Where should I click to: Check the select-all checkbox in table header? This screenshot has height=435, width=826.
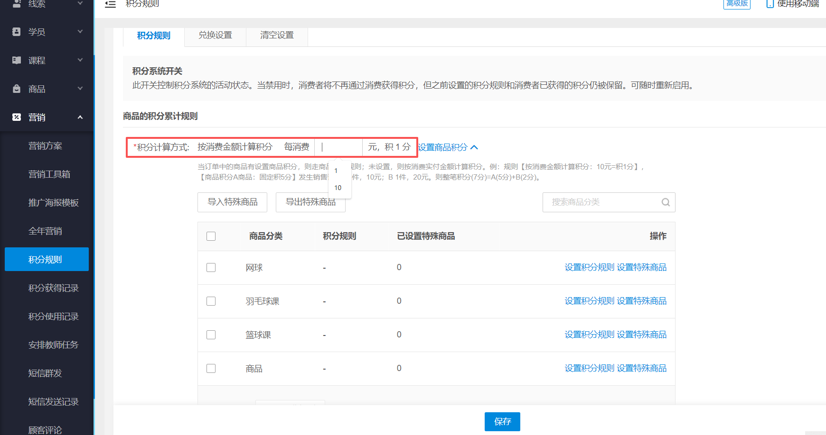coord(211,236)
